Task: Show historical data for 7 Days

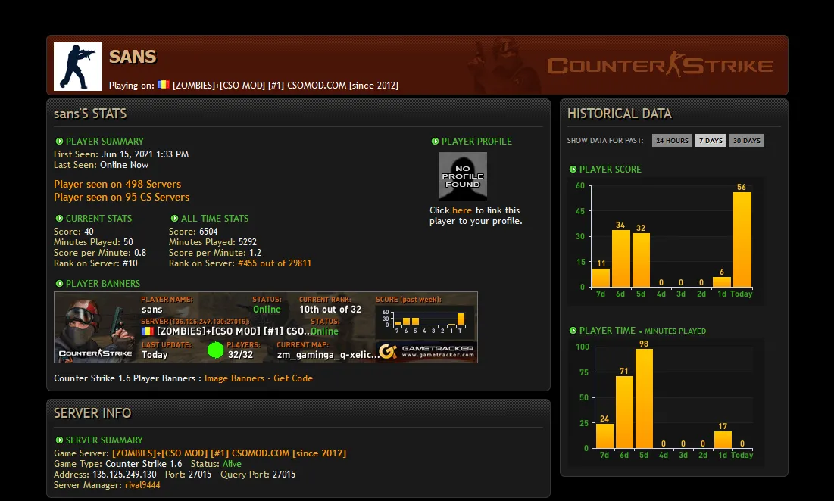Action: pos(711,140)
